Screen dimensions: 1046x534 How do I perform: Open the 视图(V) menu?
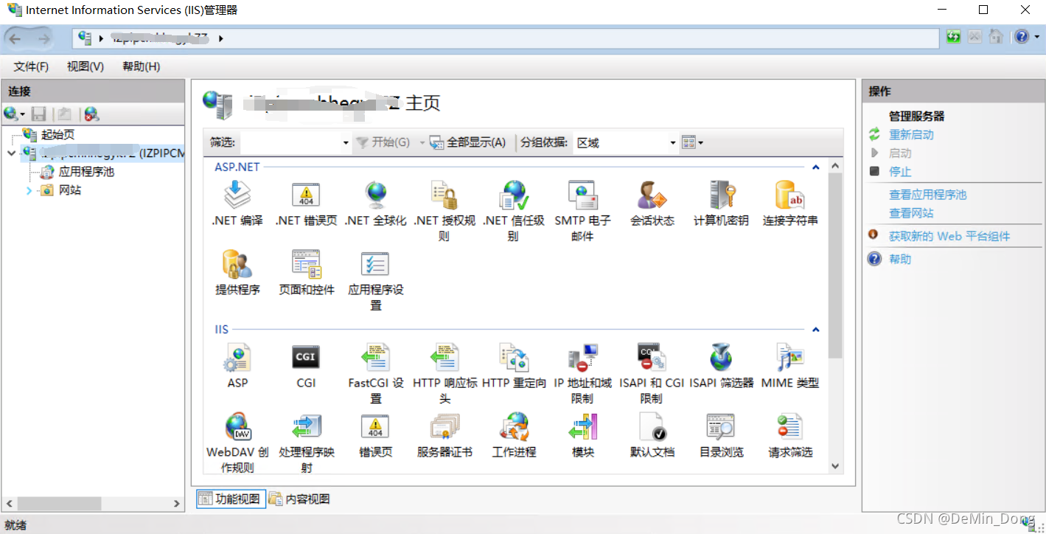point(86,66)
